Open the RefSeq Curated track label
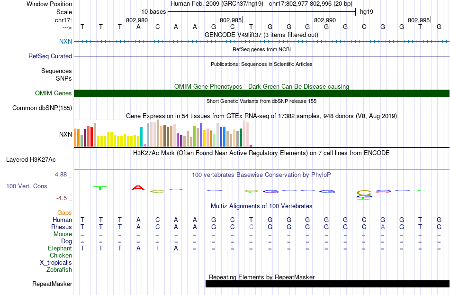Image resolution: width=450 pixels, height=295 pixels. [x=50, y=56]
